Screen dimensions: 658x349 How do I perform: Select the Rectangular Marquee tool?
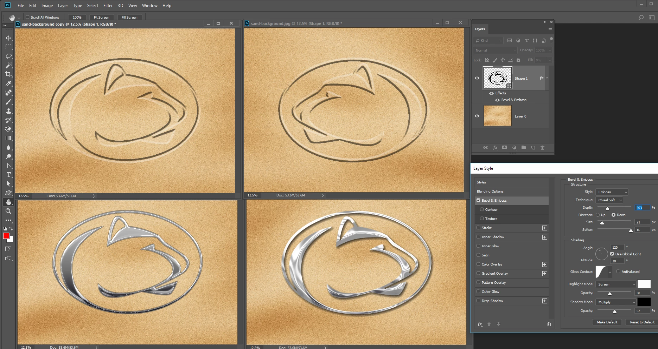point(8,47)
